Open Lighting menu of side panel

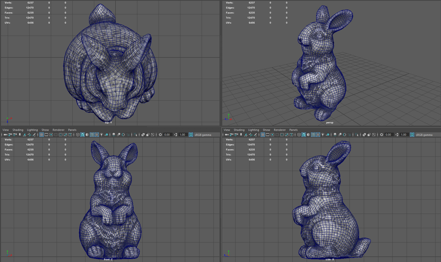254,130
